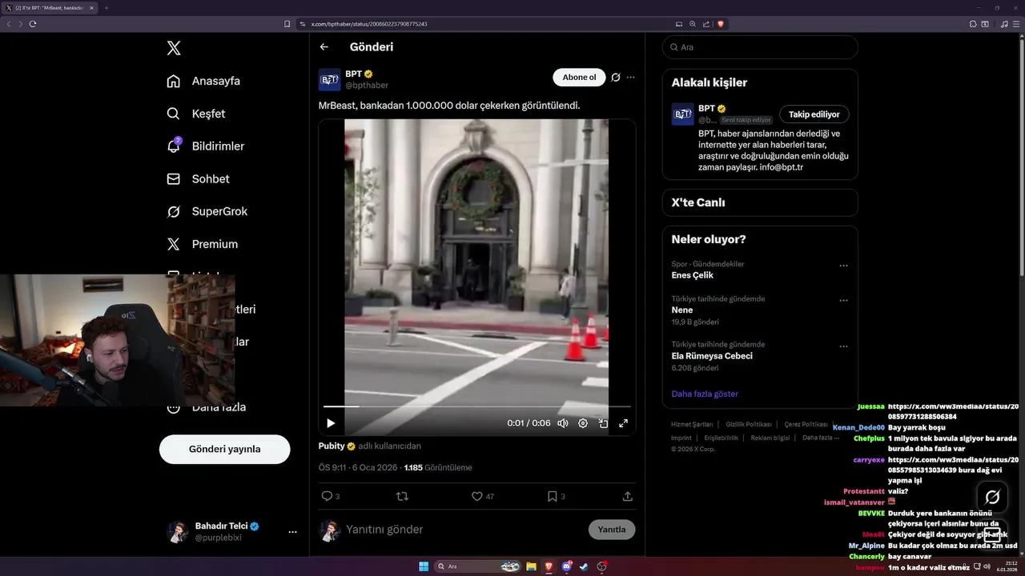
Task: Click the Windows taskbar search box
Action: [x=478, y=566]
